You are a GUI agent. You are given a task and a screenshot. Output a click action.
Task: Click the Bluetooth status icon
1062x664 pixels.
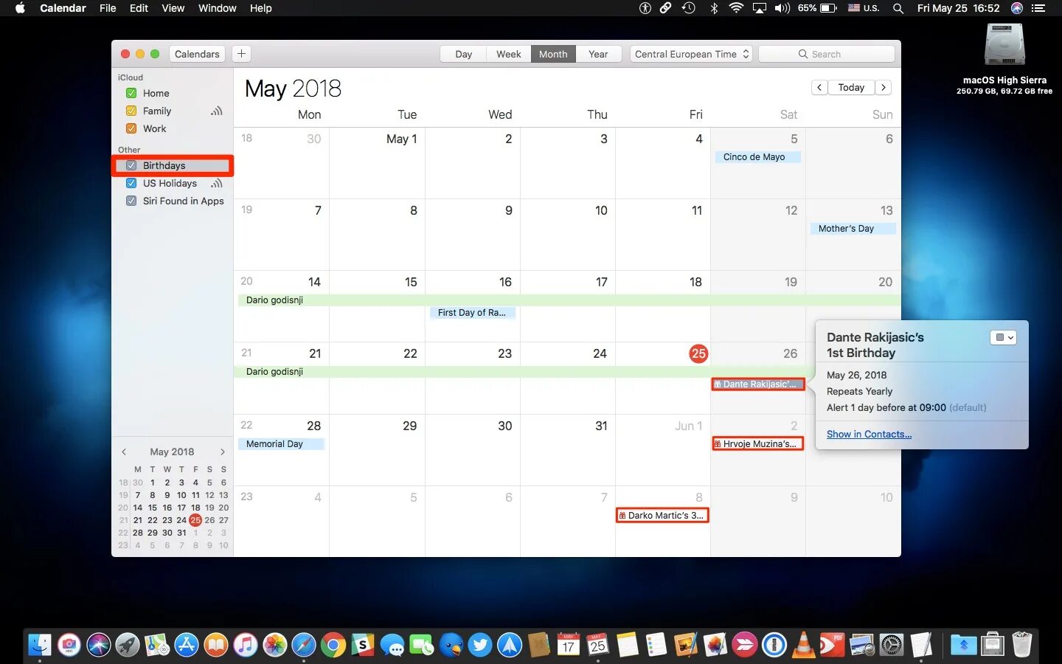(713, 9)
